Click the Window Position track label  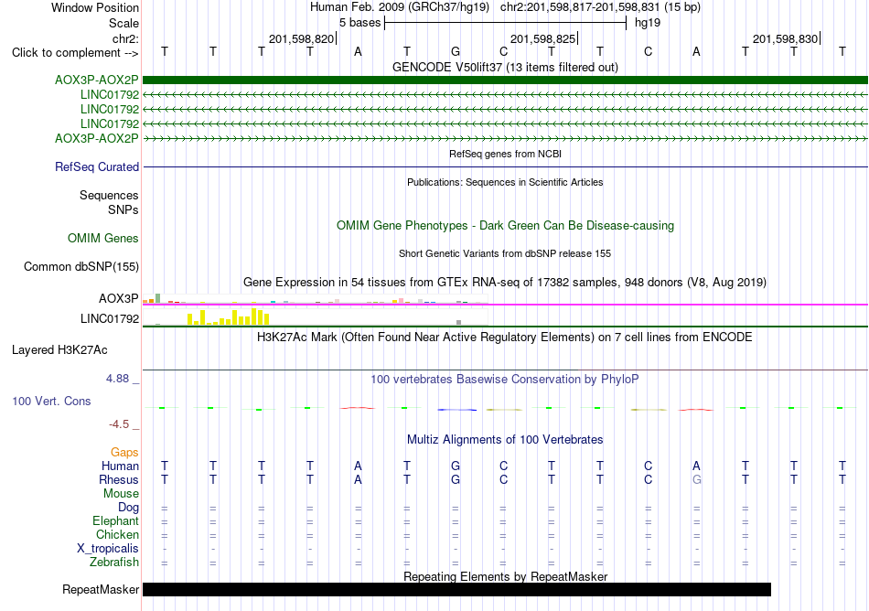tap(95, 7)
